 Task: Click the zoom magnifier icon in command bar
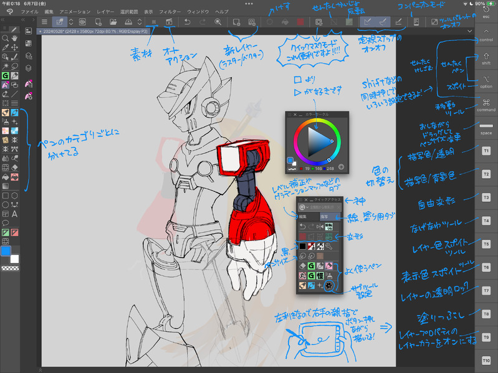[218, 22]
